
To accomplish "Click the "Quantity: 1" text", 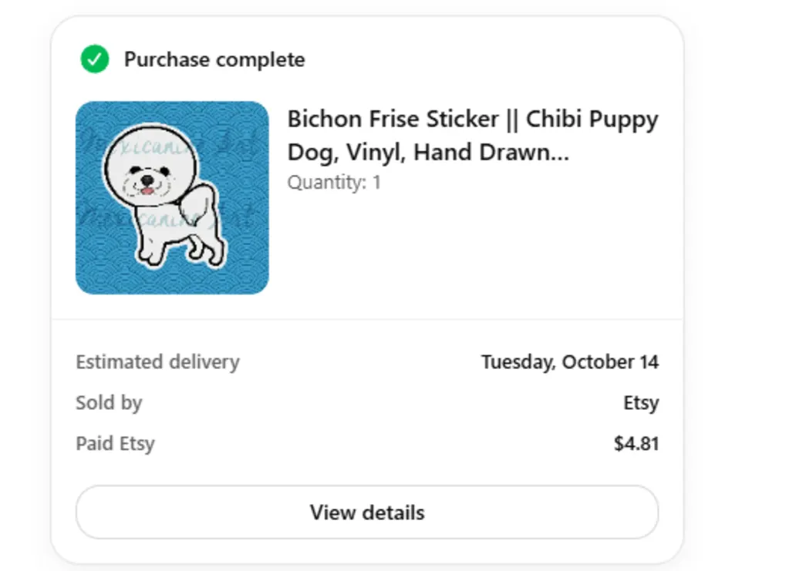I will point(334,183).
